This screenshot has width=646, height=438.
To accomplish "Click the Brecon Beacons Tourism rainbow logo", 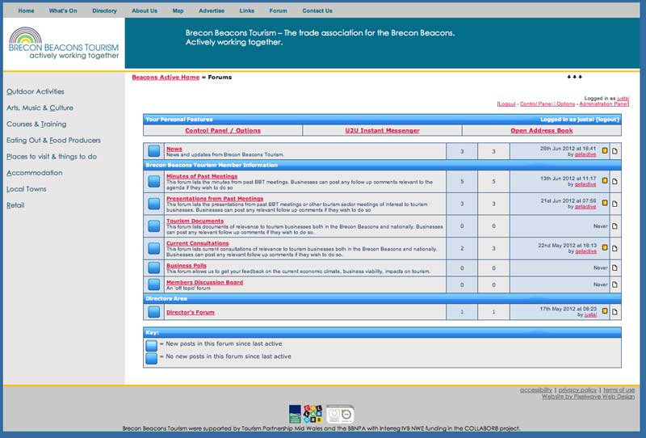I will point(64,44).
